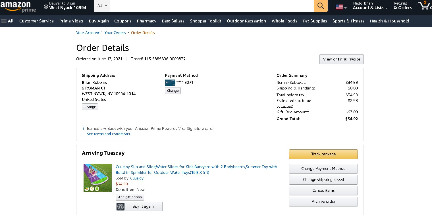432x215 pixels.
Task: Click the orange search magnifier icon
Action: pos(321,6)
